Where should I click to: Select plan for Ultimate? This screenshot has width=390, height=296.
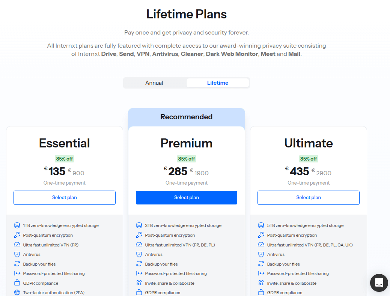(308, 197)
